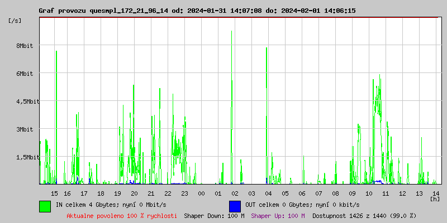Image resolution: width=447 pixels, height=223 pixels.
Task: Click hour marker 04 on the time axis
Action: pyautogui.click(x=268, y=193)
